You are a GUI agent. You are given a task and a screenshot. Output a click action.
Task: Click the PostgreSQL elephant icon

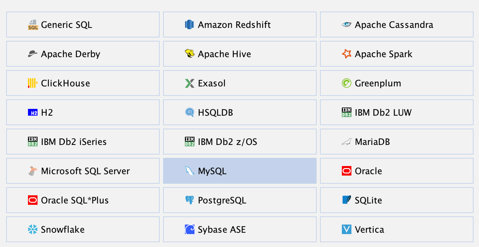[x=189, y=200]
